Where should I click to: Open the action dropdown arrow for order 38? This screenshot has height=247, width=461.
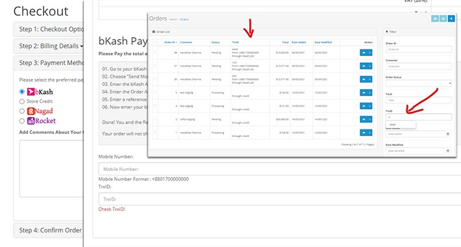pyautogui.click(x=370, y=53)
